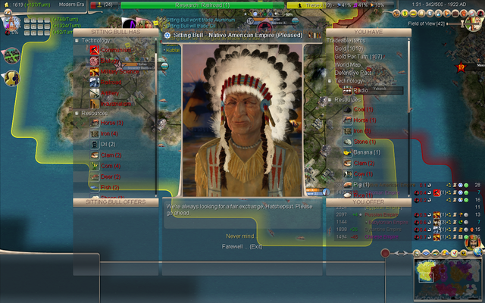This screenshot has height=303, width=485.
Task: Select Iron (4) in Sitting Bull's resources
Action: coord(109,133)
